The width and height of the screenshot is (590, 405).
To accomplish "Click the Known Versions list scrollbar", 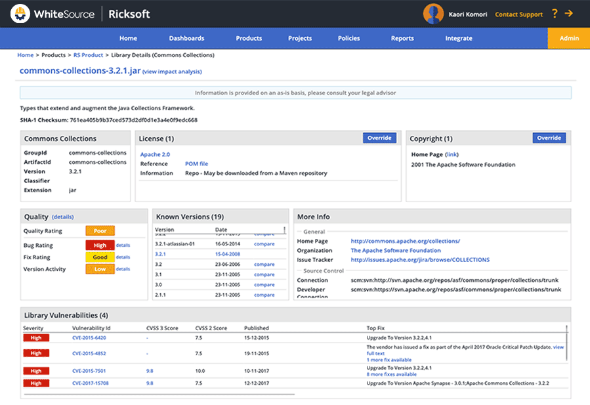I will pyautogui.click(x=284, y=230).
